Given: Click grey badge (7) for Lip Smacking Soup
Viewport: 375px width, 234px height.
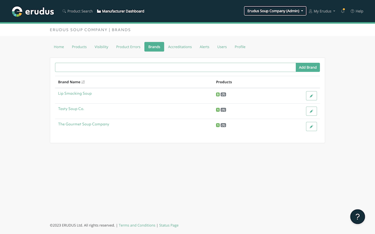Looking at the screenshot, I should pos(223,94).
